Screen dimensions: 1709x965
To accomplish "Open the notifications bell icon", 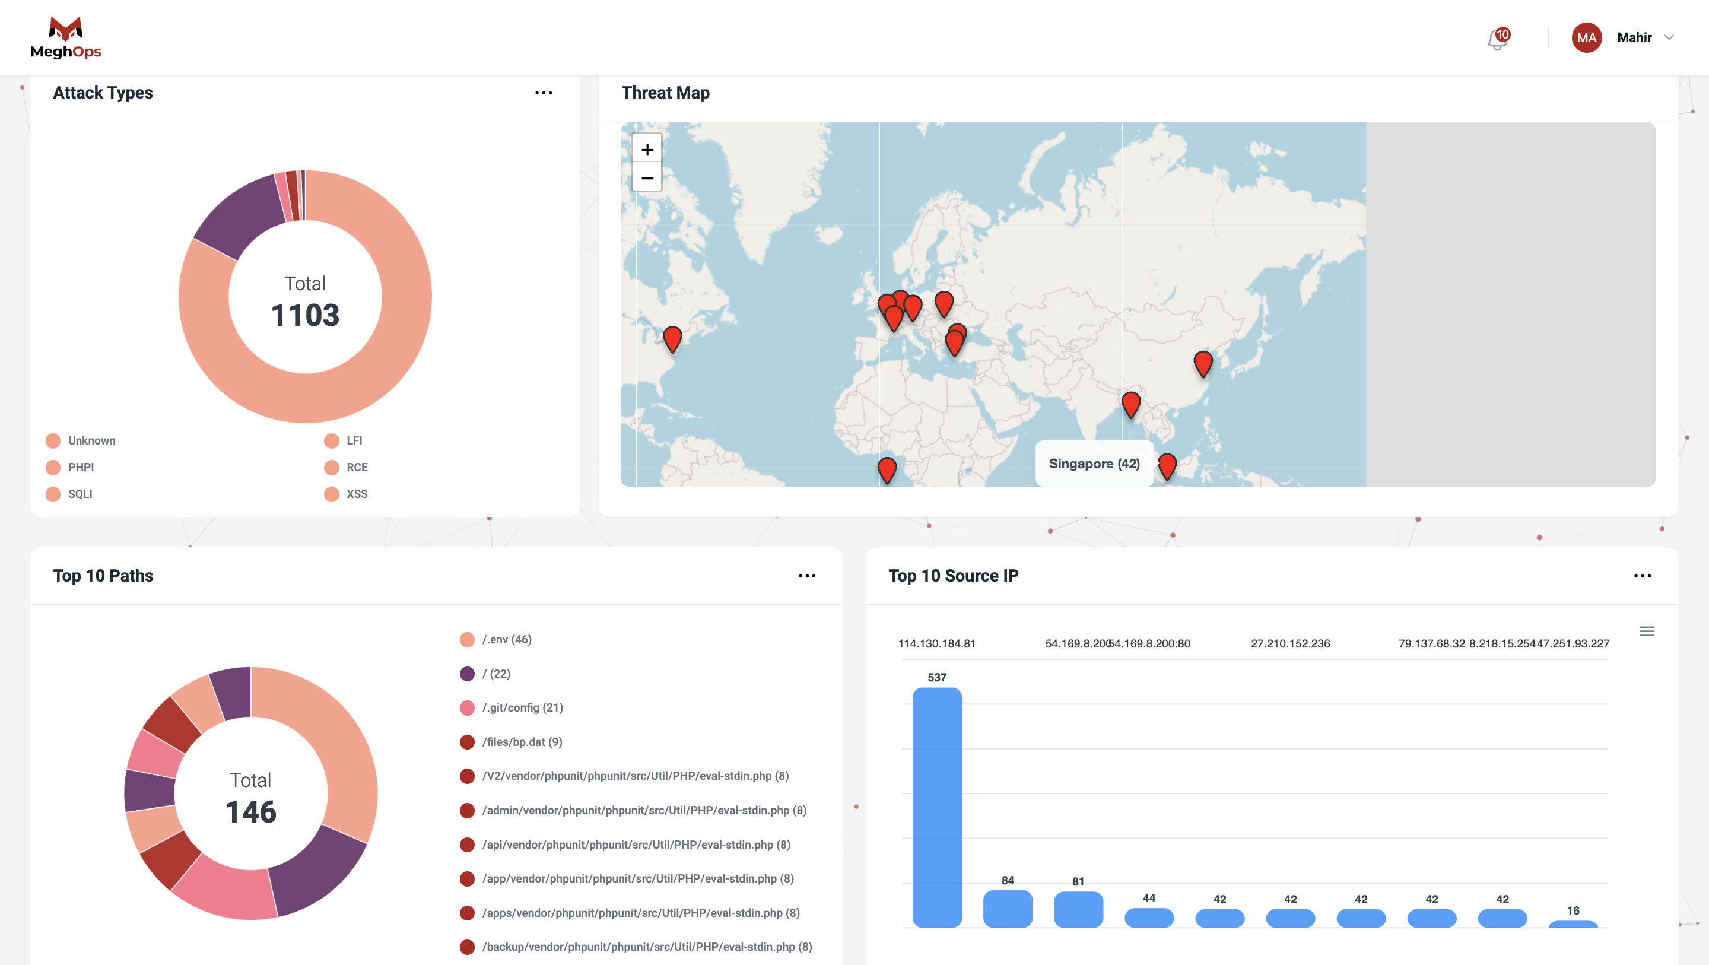I will tap(1497, 39).
